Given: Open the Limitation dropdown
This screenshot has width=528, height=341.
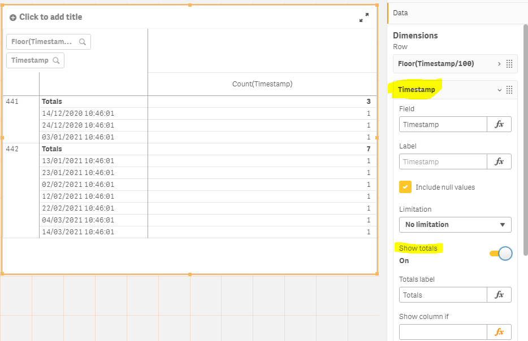Looking at the screenshot, I should coord(455,224).
